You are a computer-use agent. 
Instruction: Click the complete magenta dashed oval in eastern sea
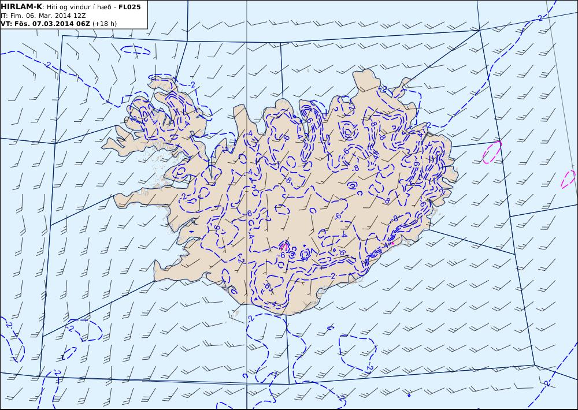tap(492, 152)
